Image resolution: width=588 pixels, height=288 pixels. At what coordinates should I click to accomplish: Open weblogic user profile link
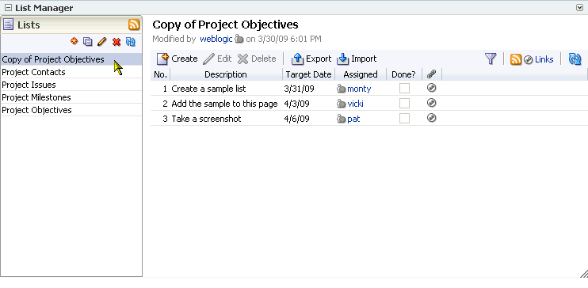216,39
